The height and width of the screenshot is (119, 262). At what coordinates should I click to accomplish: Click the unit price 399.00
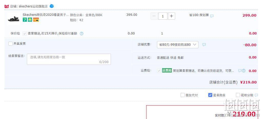tap(132, 15)
